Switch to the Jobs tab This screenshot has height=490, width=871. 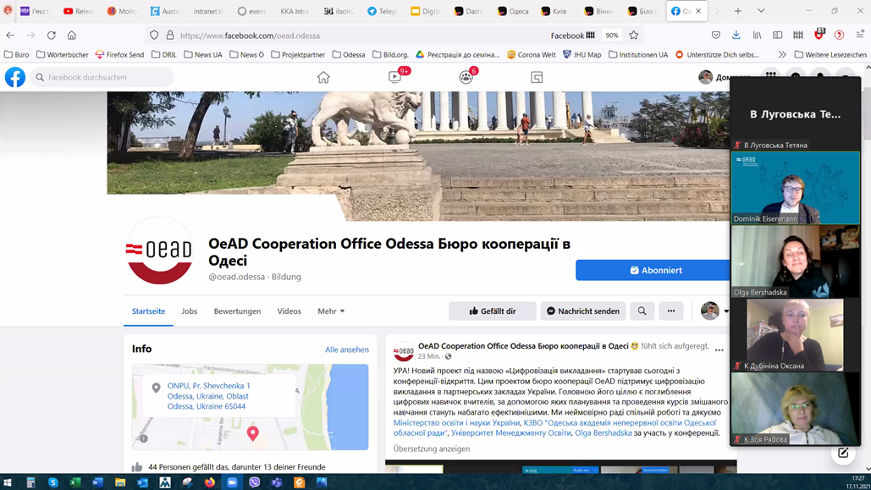point(190,311)
